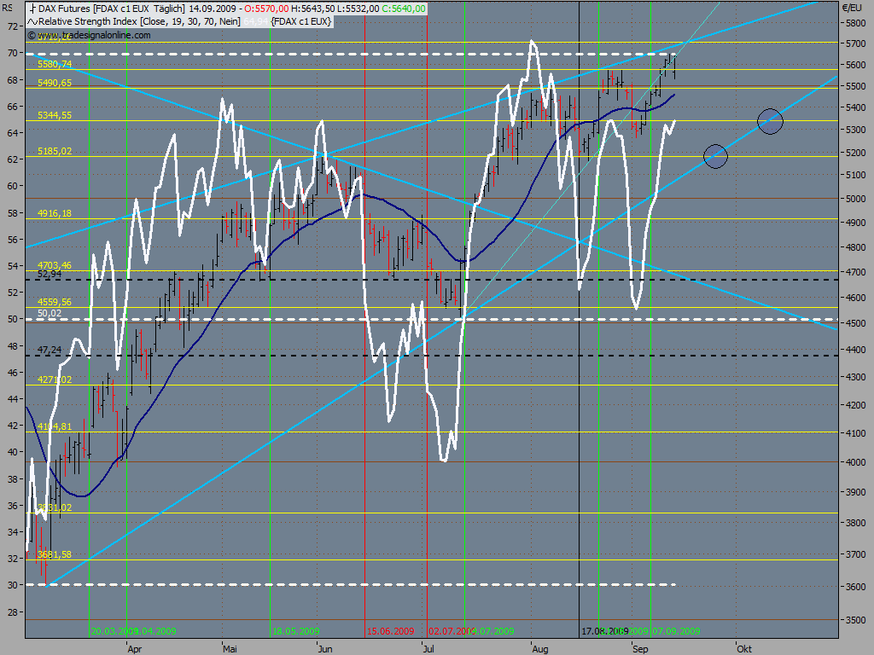
Task: Click the RS indicator axis header
Action: 7,8
